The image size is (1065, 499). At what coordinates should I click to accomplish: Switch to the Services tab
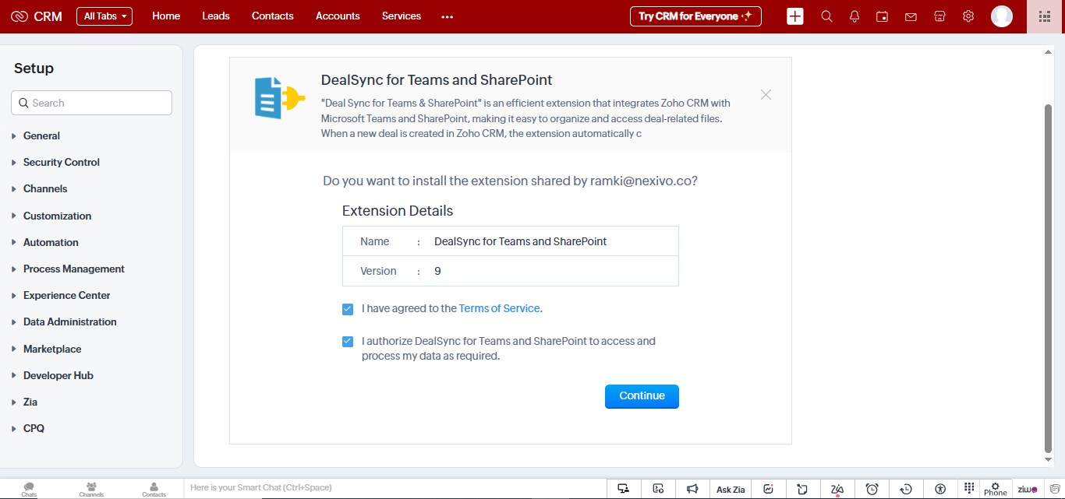tap(402, 16)
